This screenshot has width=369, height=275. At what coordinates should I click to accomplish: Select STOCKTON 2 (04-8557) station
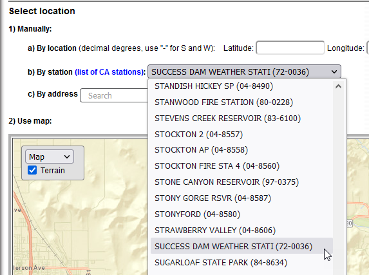tap(241, 134)
